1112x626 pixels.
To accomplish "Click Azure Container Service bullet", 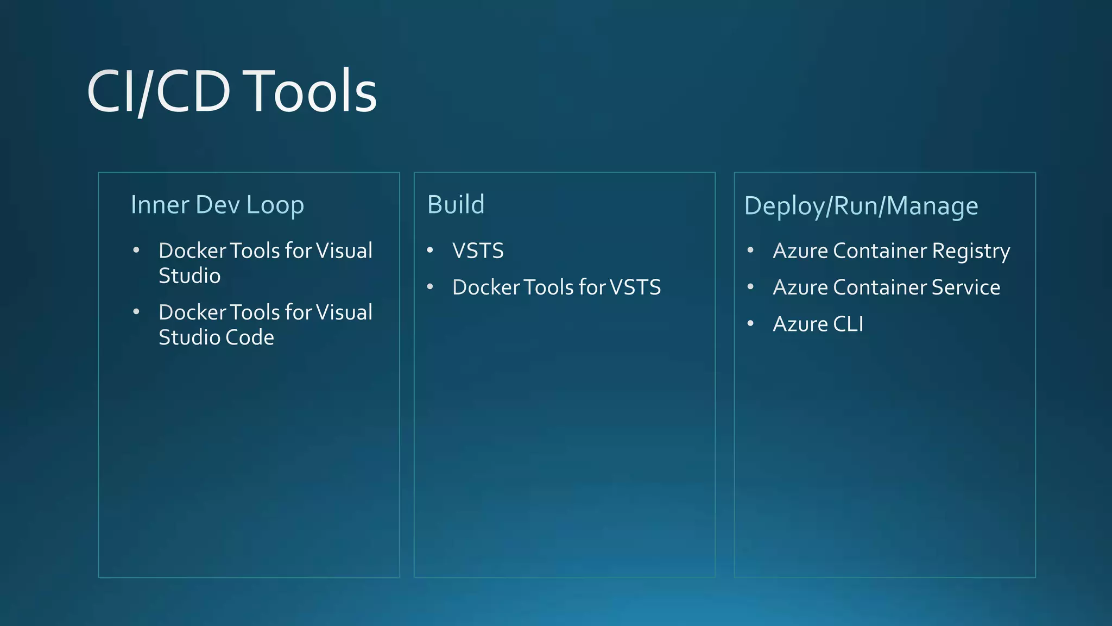I will click(886, 287).
